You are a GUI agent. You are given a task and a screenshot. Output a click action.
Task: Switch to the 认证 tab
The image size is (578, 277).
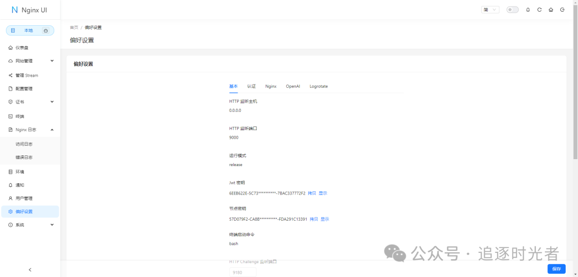tap(252, 86)
